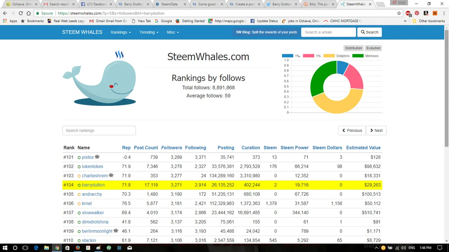The width and height of the screenshot is (449, 252).
Task: Open the Amazon extension icon
Action: click(426, 13)
